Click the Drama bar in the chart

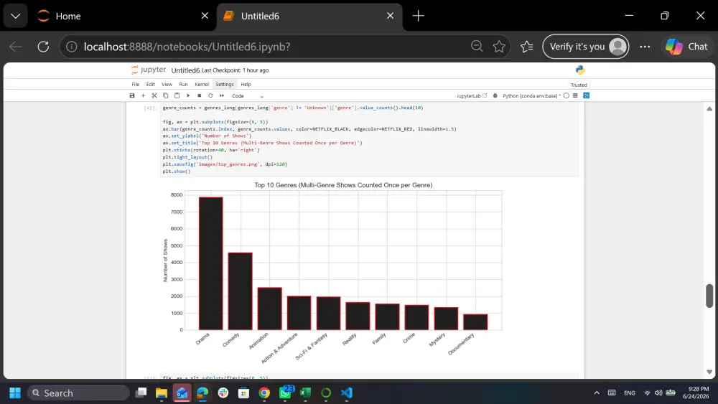point(210,263)
